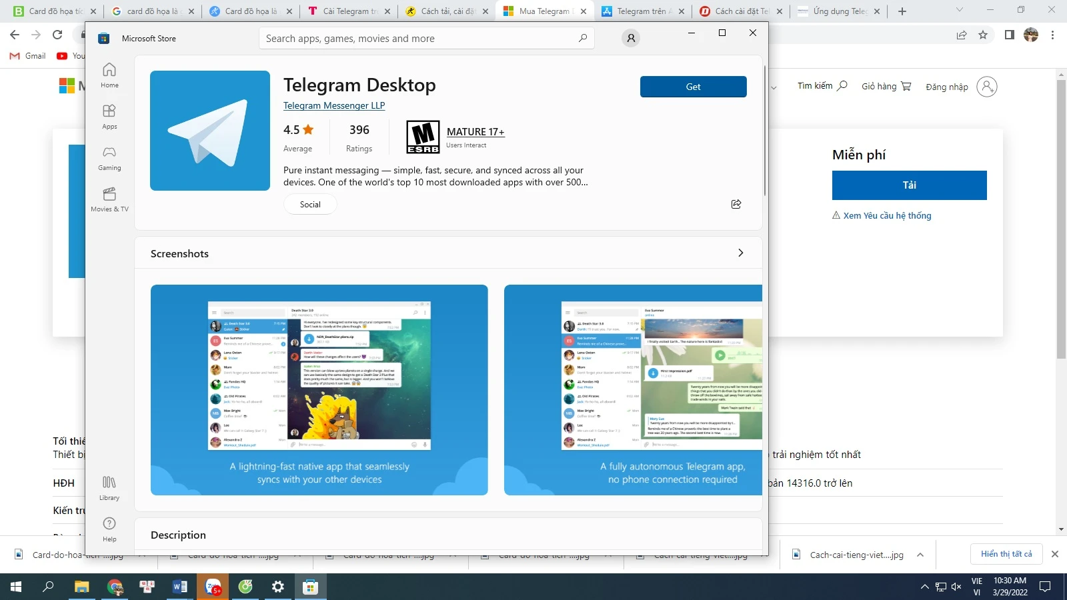
Task: Expand Screenshots section with chevron arrow
Action: coord(740,253)
